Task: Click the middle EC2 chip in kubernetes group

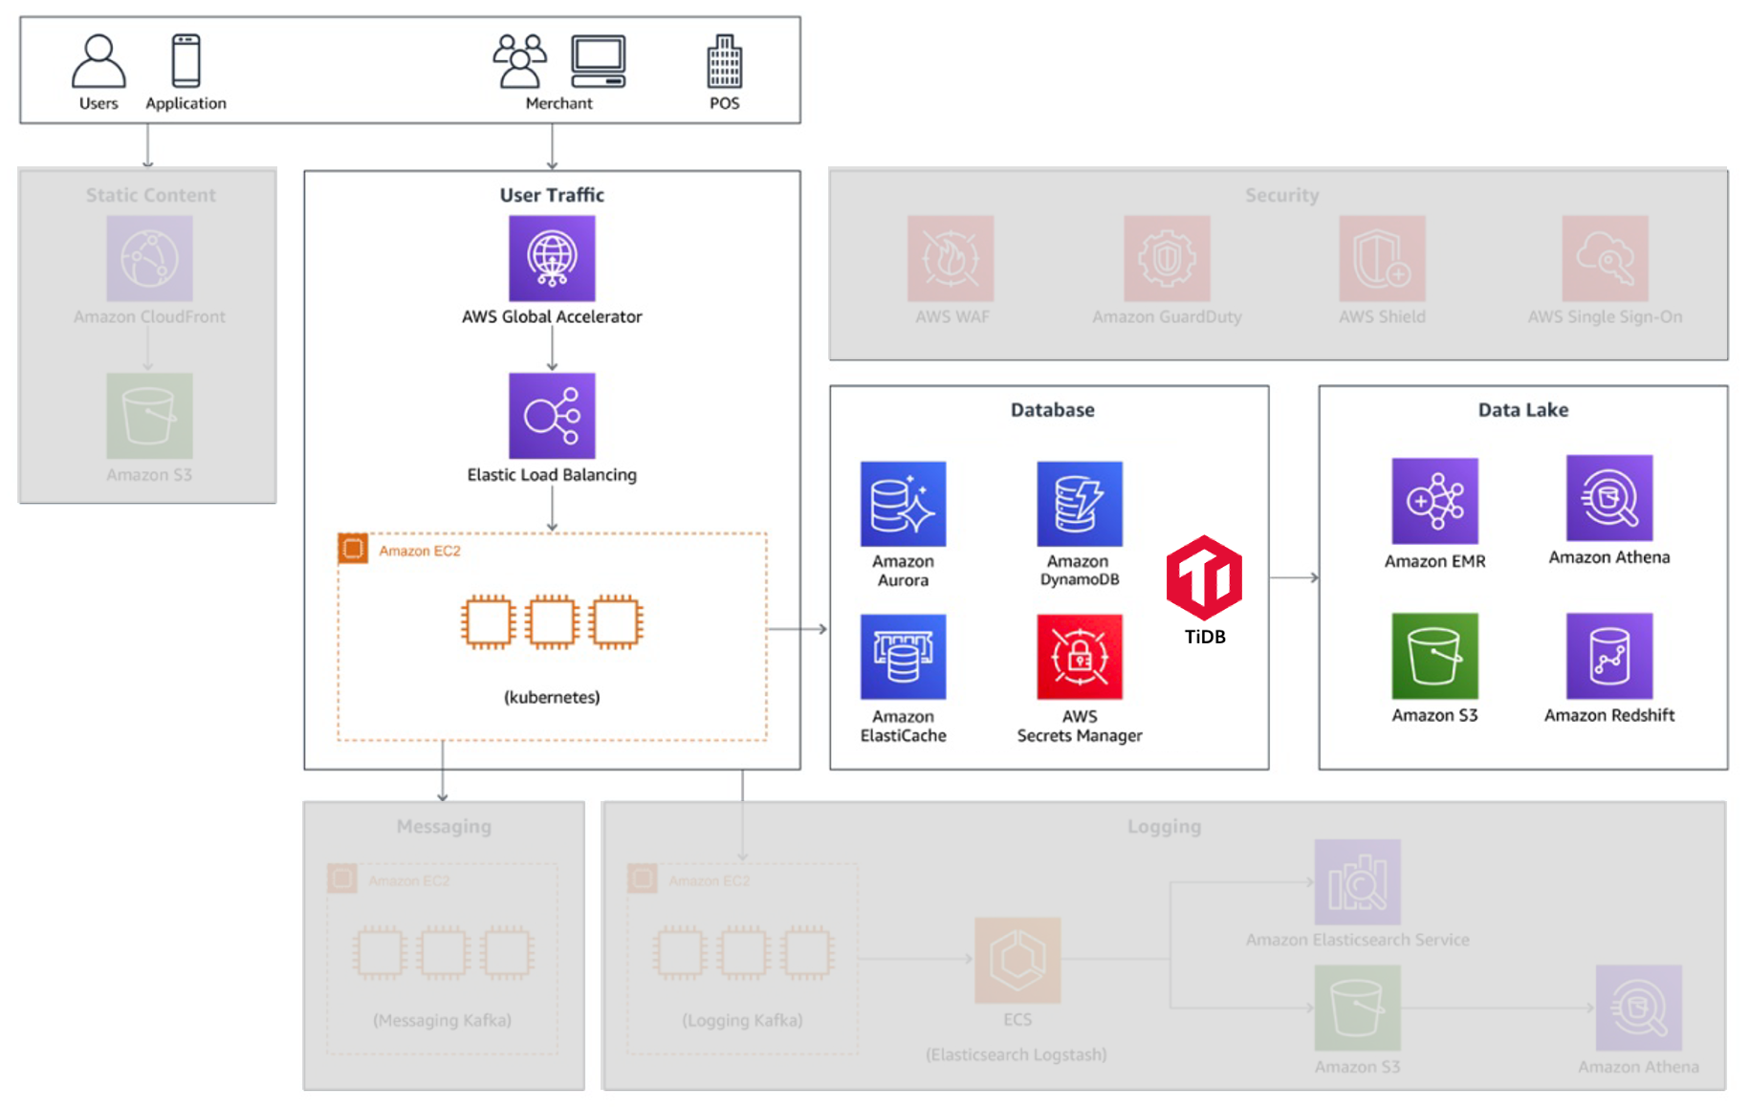Action: point(552,621)
